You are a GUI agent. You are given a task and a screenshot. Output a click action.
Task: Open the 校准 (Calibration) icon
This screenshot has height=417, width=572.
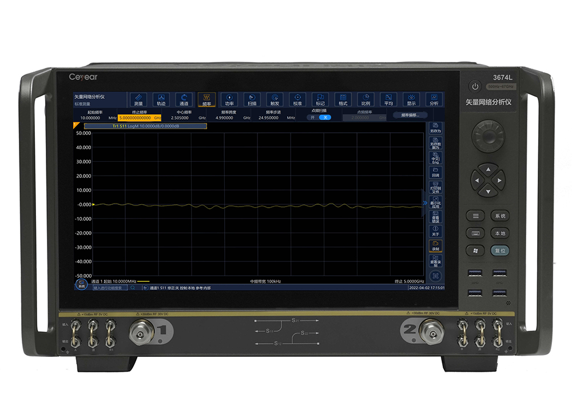(297, 100)
